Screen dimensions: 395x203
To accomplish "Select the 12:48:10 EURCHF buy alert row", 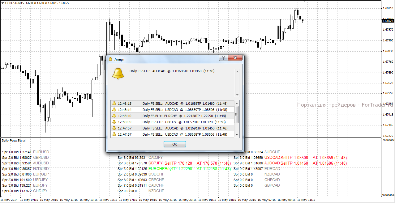I will point(173,116).
